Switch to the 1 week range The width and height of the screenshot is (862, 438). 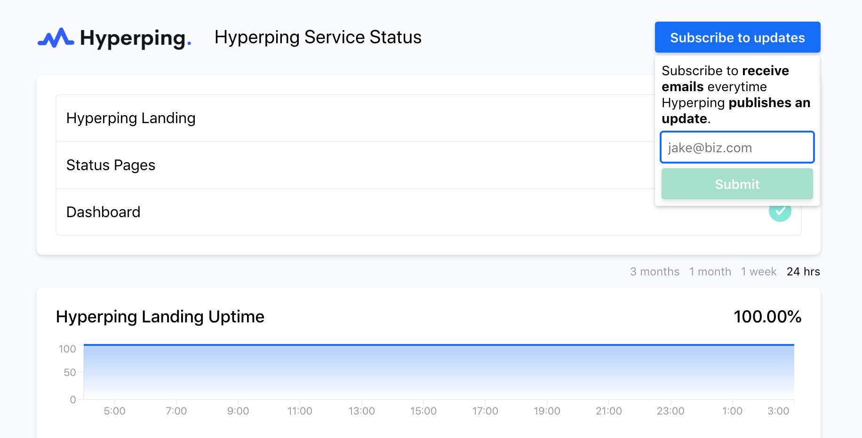pyautogui.click(x=758, y=272)
